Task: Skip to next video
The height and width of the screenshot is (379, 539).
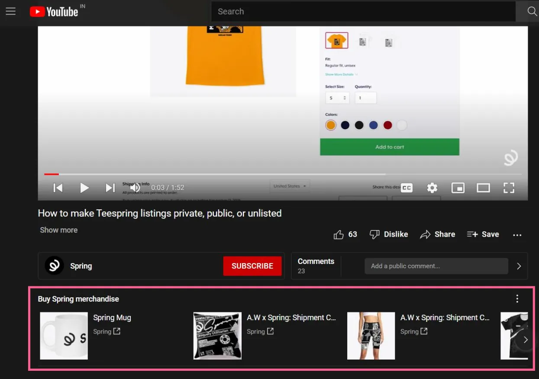Action: pos(110,188)
